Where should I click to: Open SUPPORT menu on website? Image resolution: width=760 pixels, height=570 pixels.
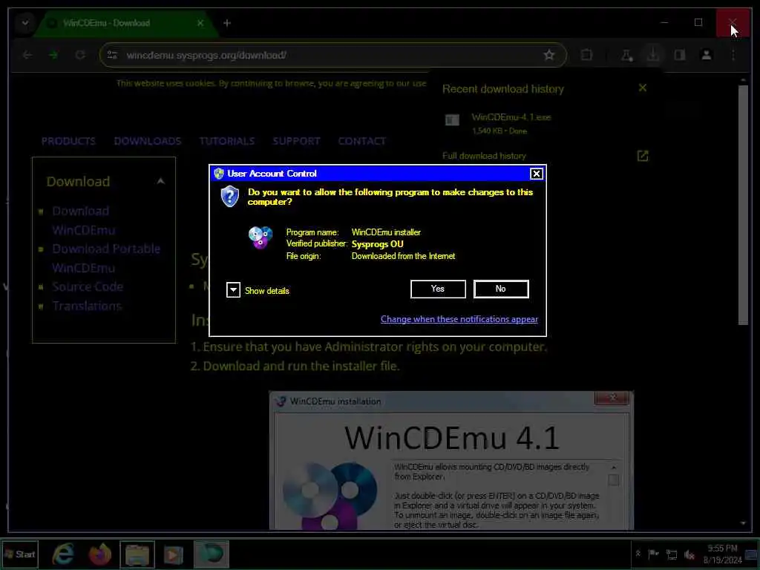[296, 141]
